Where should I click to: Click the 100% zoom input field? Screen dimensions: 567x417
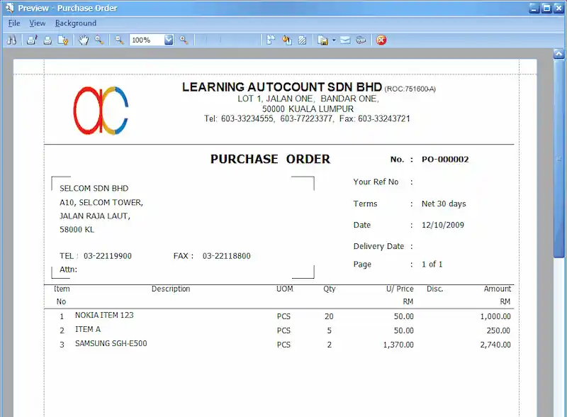147,40
